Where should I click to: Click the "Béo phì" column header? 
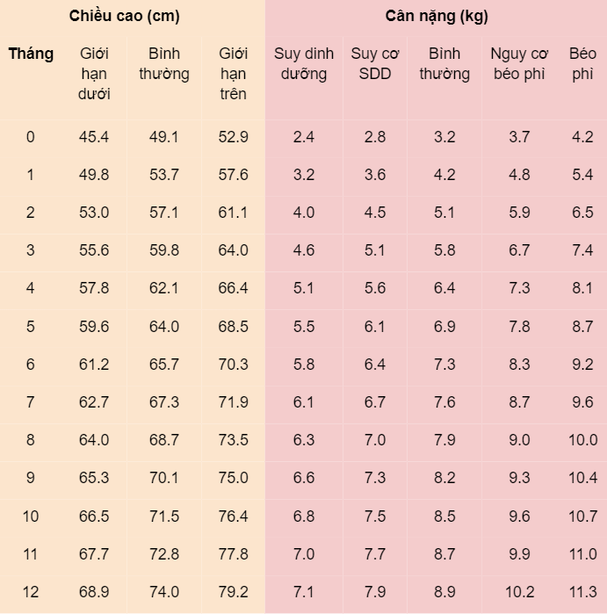point(582,64)
